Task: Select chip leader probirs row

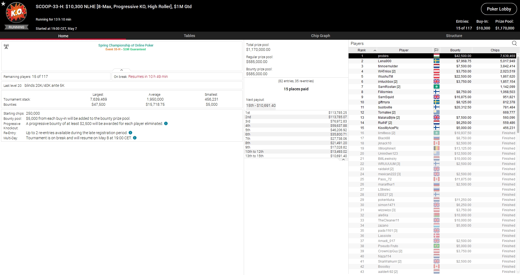Action: [433, 56]
